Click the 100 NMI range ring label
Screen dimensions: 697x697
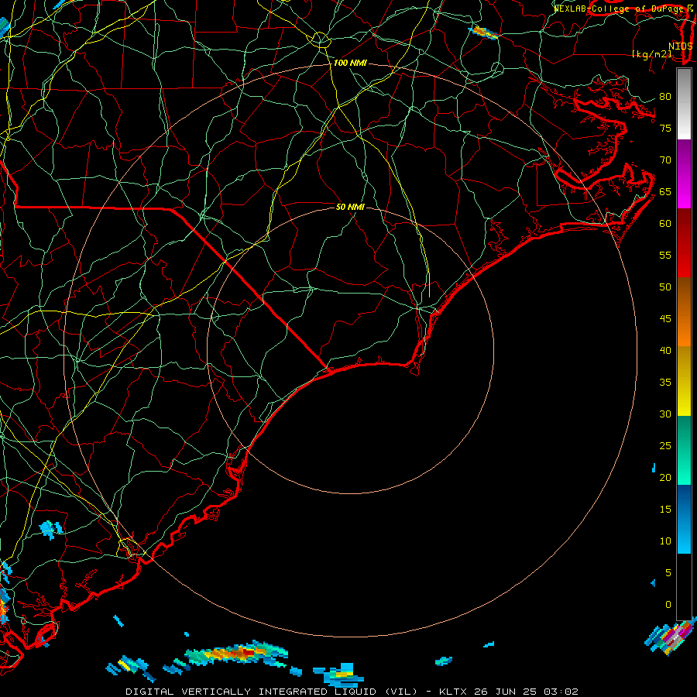point(350,64)
